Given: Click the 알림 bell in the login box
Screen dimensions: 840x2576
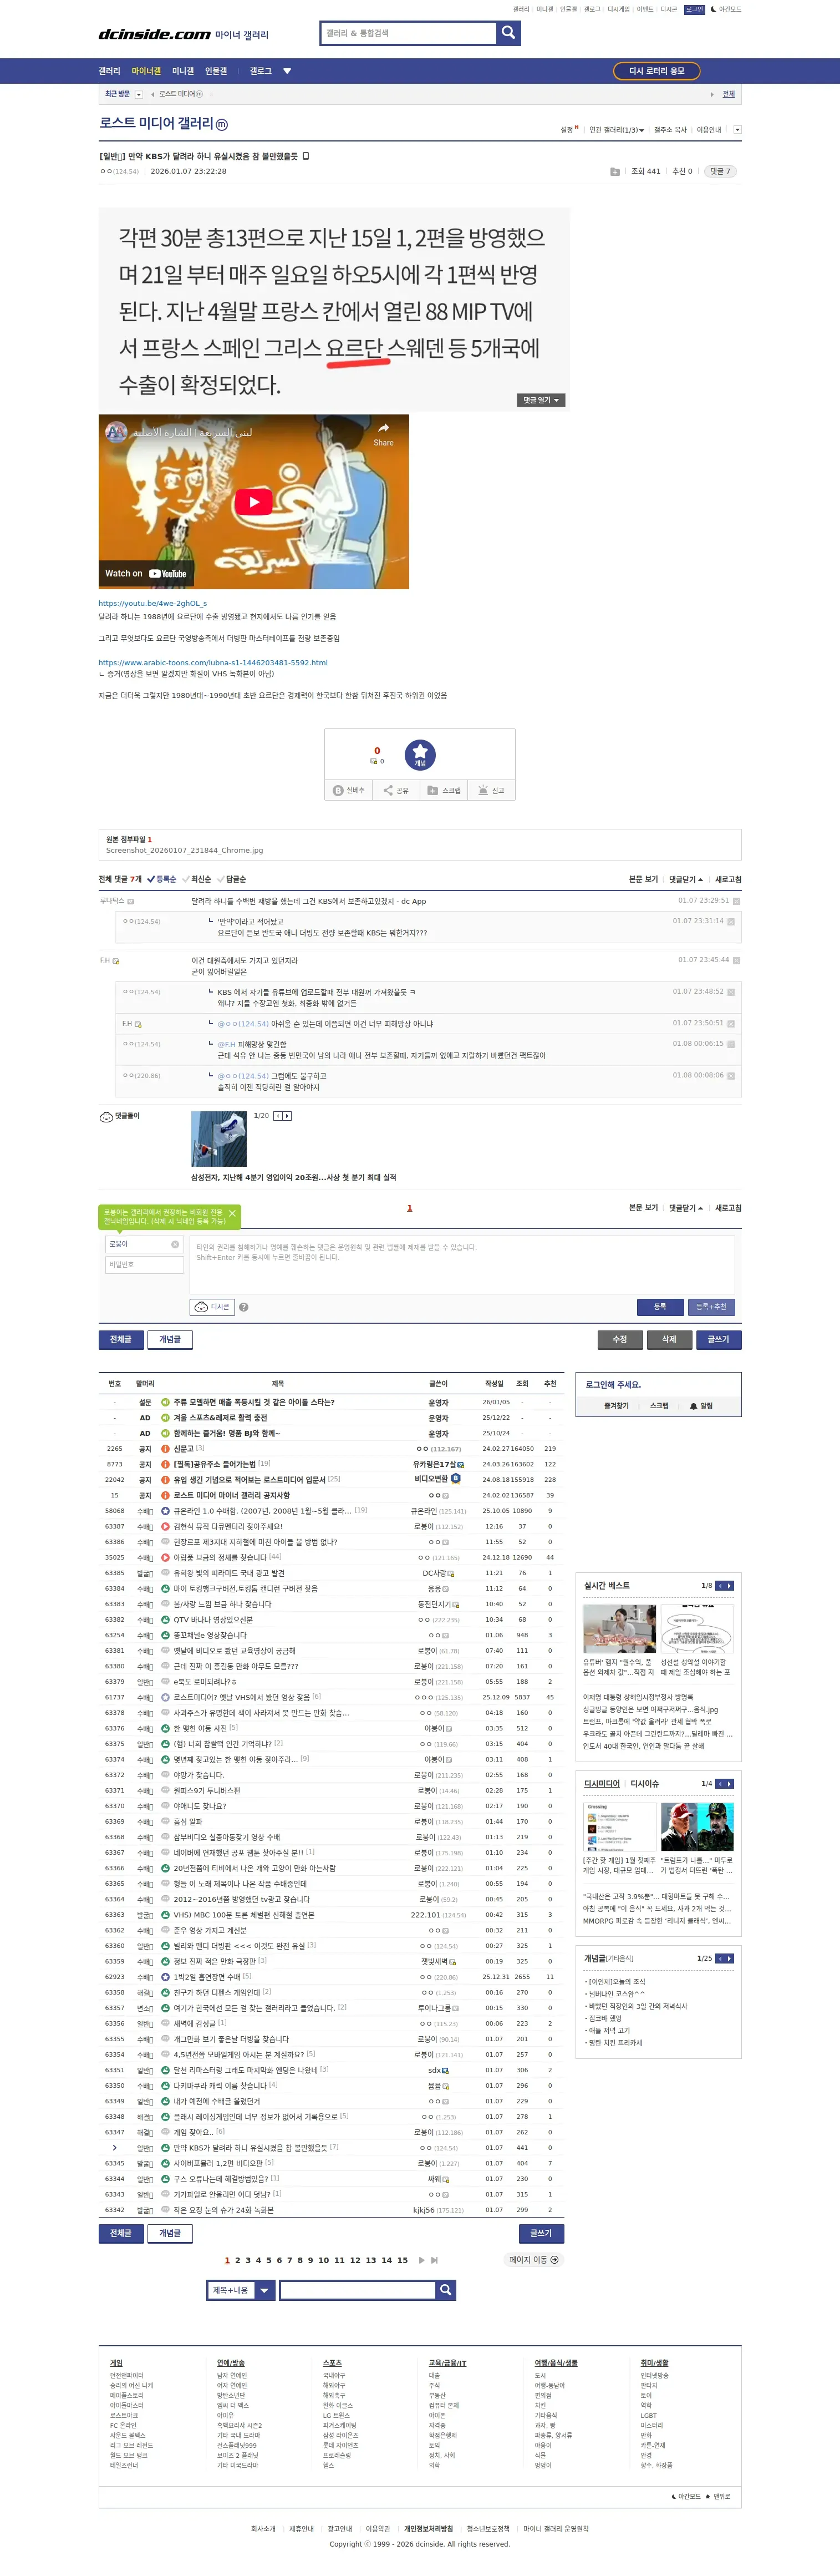Looking at the screenshot, I should pos(701,1406).
